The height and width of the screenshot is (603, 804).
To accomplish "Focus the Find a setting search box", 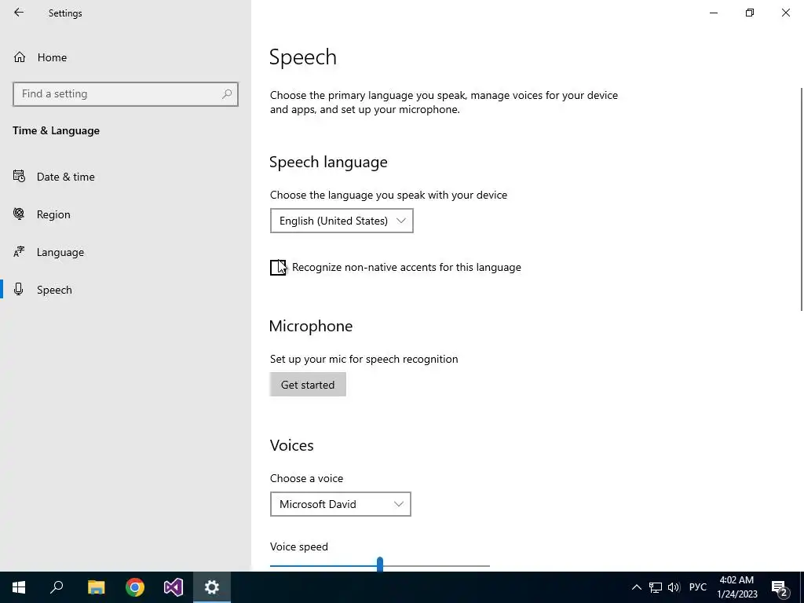I will 125,94.
